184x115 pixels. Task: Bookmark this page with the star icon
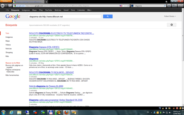coord(124,6)
